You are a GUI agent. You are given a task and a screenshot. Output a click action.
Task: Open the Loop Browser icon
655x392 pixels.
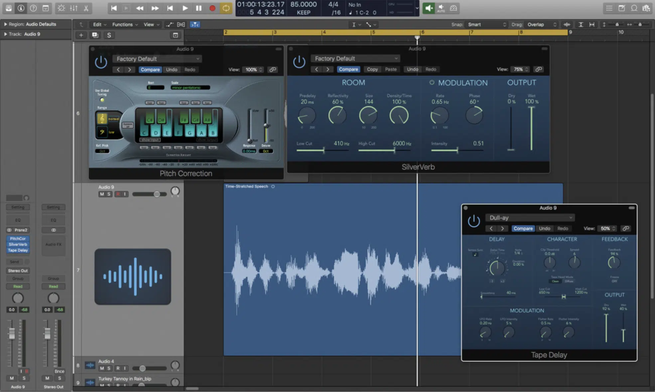634,8
